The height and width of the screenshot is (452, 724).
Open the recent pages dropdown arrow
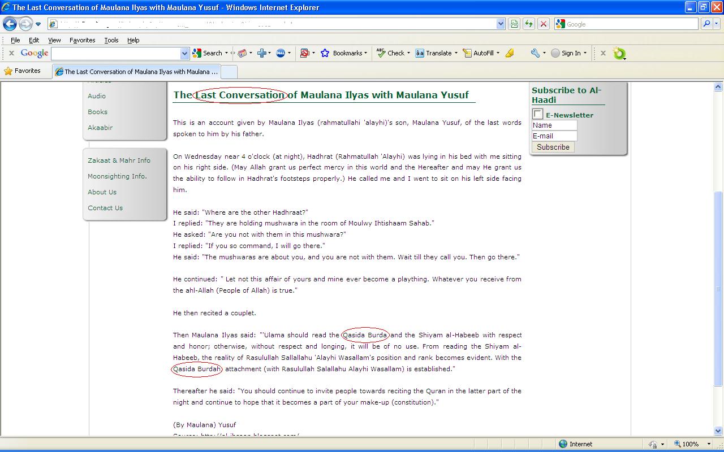[x=38, y=24]
